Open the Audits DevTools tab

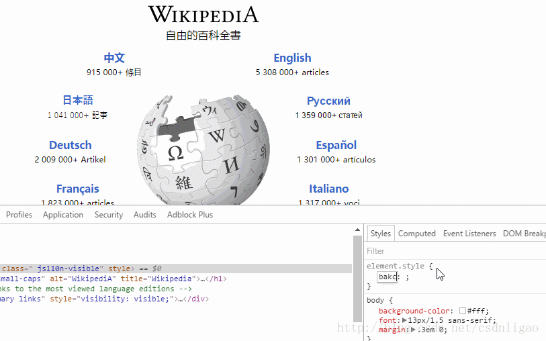(145, 215)
